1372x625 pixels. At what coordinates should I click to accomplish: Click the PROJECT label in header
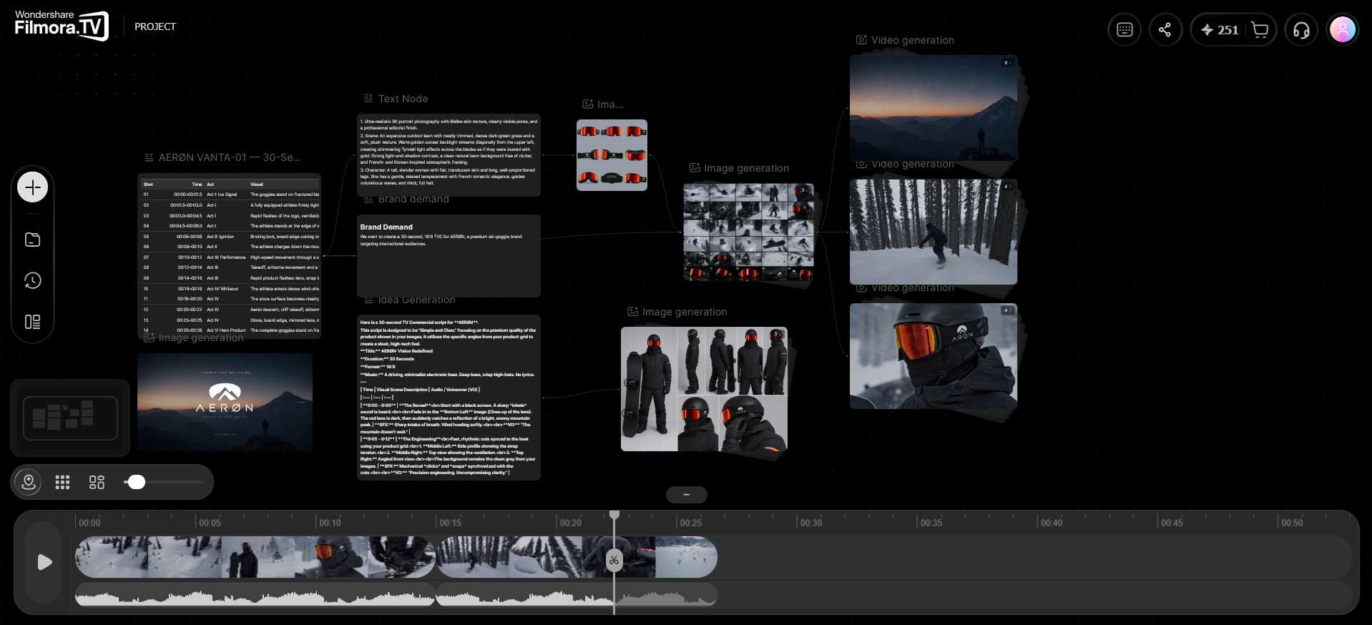coord(155,26)
